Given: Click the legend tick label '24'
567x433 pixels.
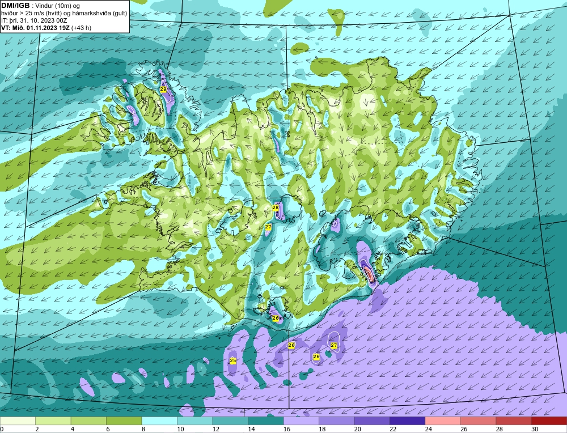Looking at the screenshot, I should click(x=428, y=429).
